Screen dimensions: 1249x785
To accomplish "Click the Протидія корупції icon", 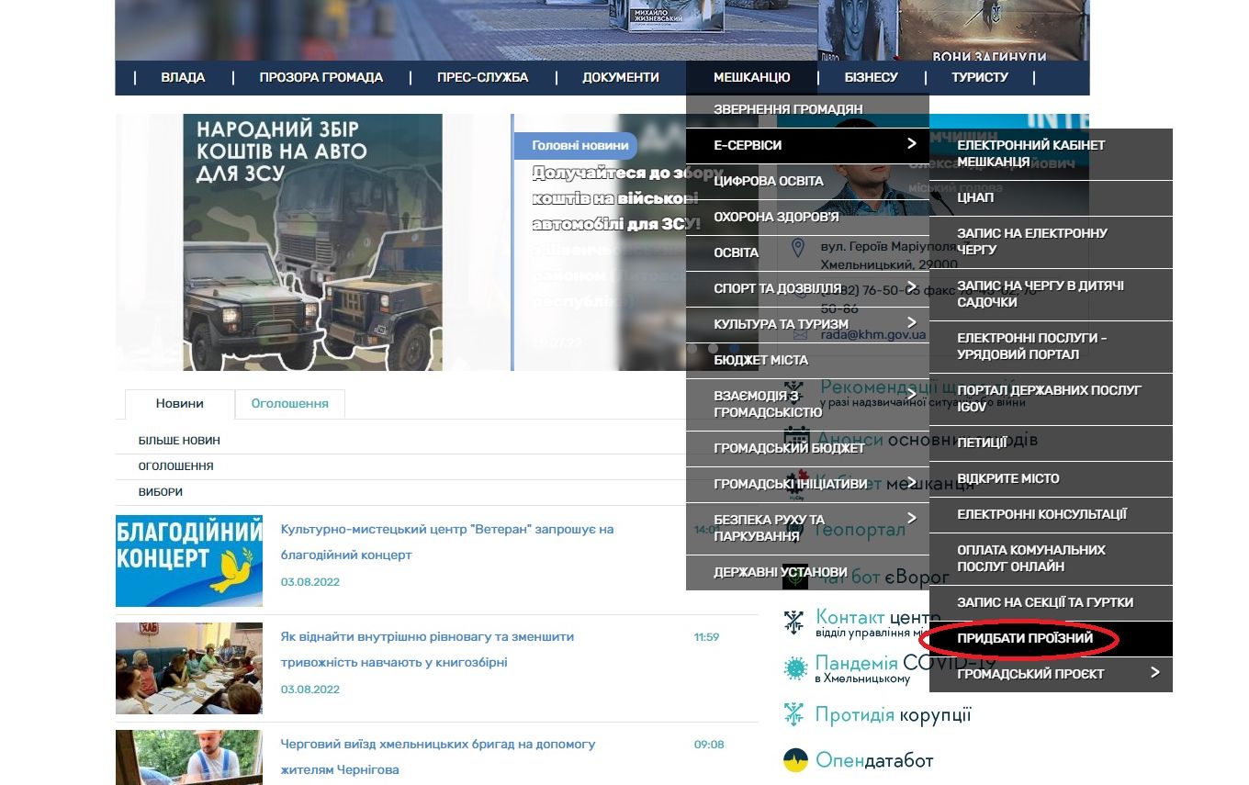I will click(793, 713).
